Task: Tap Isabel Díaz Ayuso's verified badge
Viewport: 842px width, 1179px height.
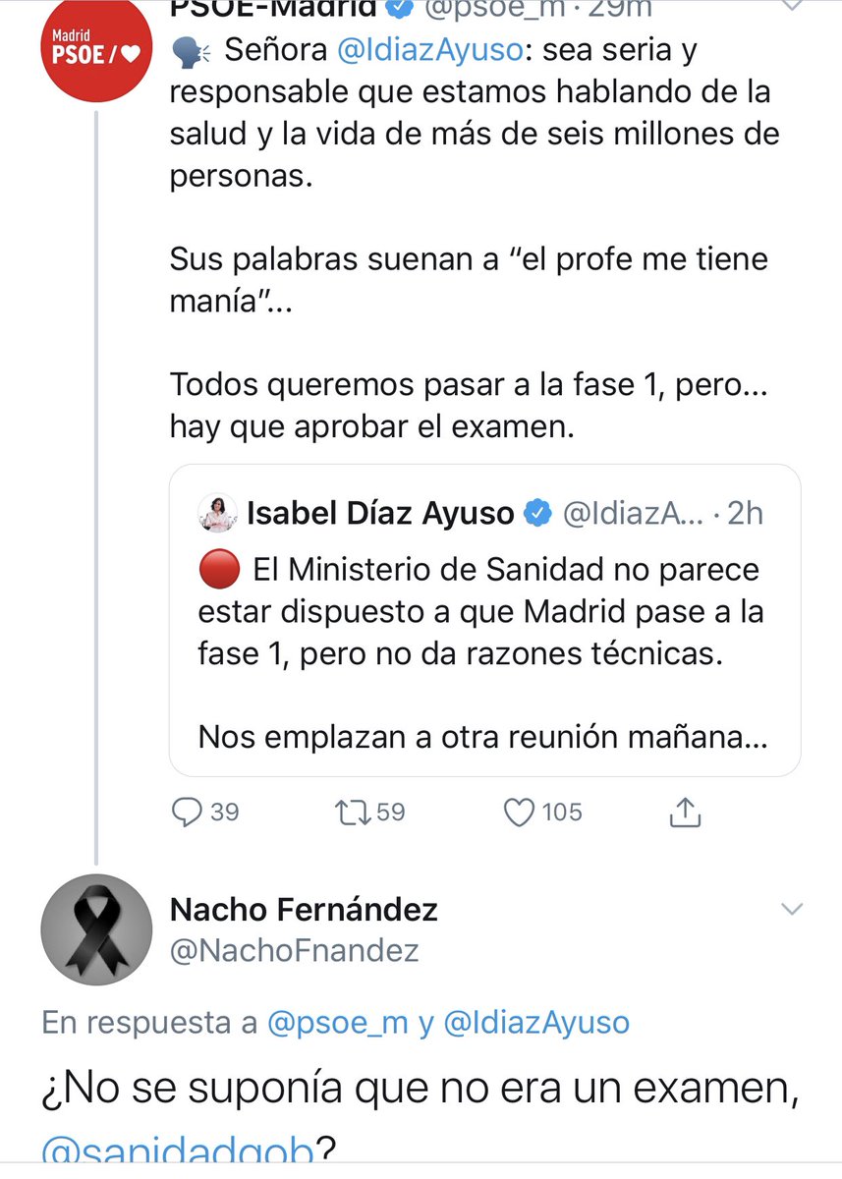Action: 537,513
